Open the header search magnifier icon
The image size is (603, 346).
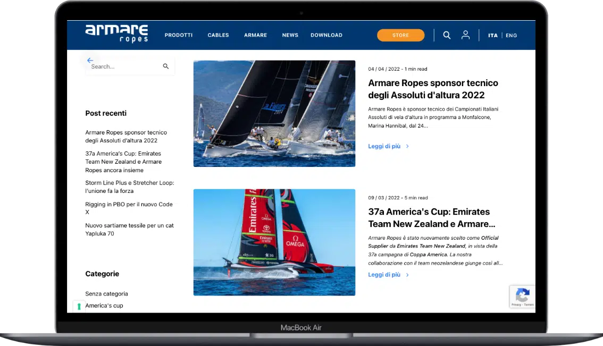447,35
